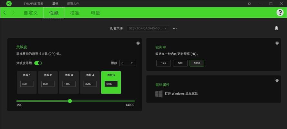Open settings gear in title bar
Screen dimensions: 287x129
(249, 4)
